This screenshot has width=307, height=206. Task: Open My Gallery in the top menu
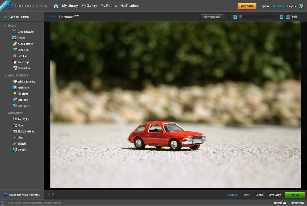click(x=89, y=6)
